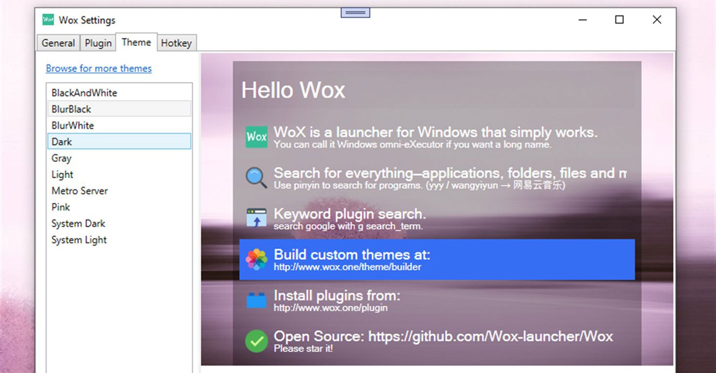Click the 'Open Source' GitHub result row
This screenshot has width=716, height=373.
437,341
